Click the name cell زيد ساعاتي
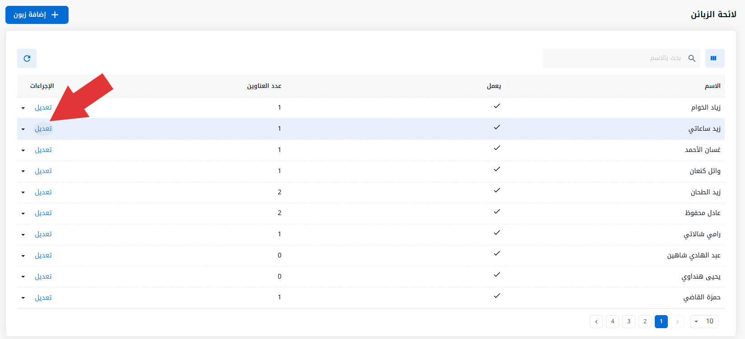 point(704,129)
